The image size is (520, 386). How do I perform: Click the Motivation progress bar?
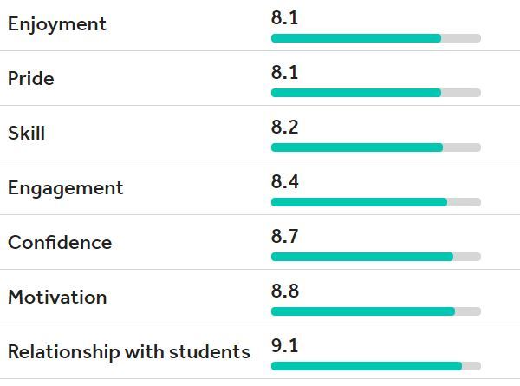(x=376, y=311)
